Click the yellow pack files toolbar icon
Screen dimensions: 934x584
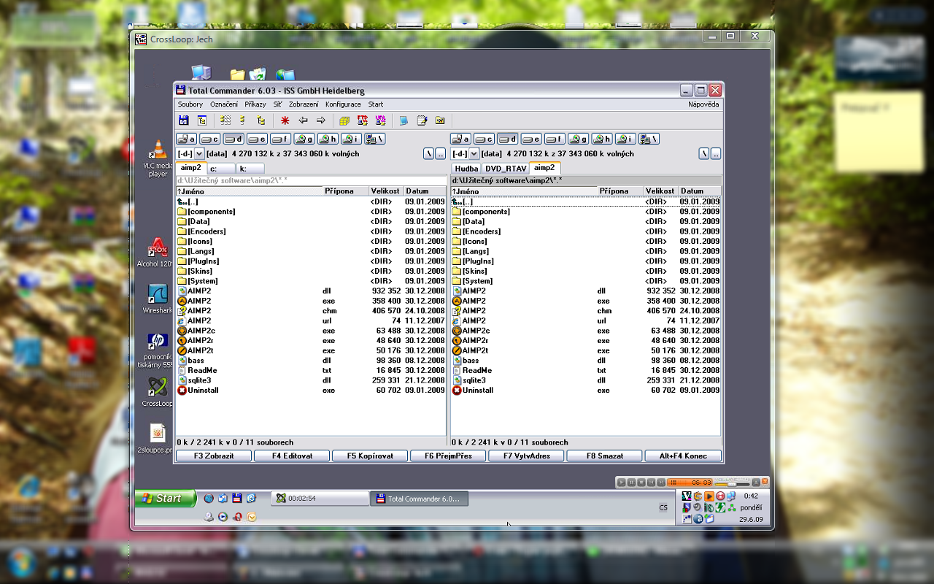pyautogui.click(x=344, y=120)
